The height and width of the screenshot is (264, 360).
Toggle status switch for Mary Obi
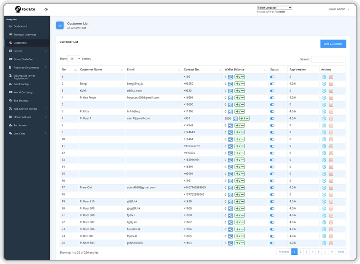click(272, 188)
